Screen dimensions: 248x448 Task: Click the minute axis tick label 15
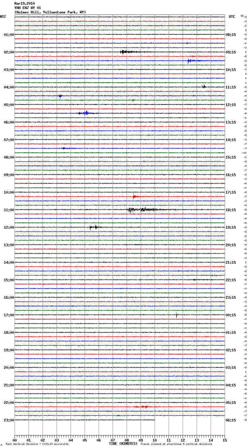[x=225, y=440]
